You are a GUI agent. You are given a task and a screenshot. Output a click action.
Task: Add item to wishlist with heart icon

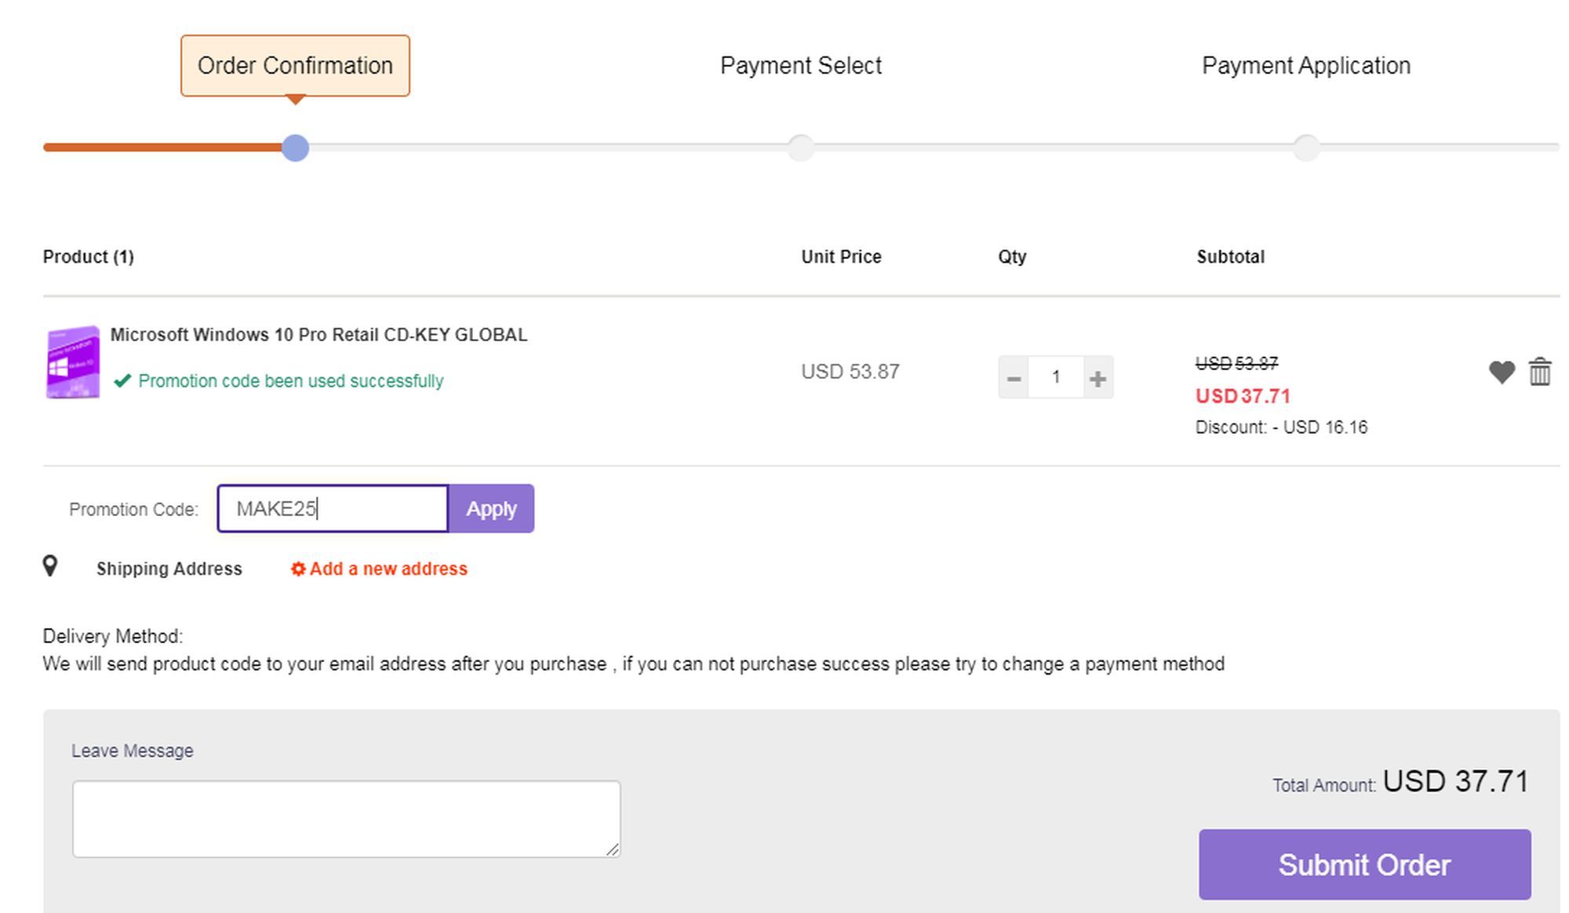pos(1502,372)
